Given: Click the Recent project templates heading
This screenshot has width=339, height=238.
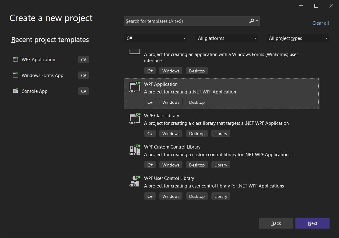Looking at the screenshot, I should 50,40.
